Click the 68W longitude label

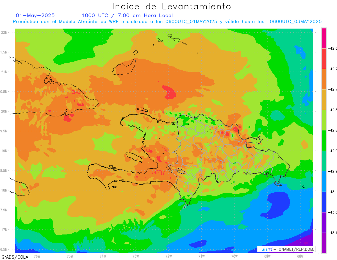point(300,256)
